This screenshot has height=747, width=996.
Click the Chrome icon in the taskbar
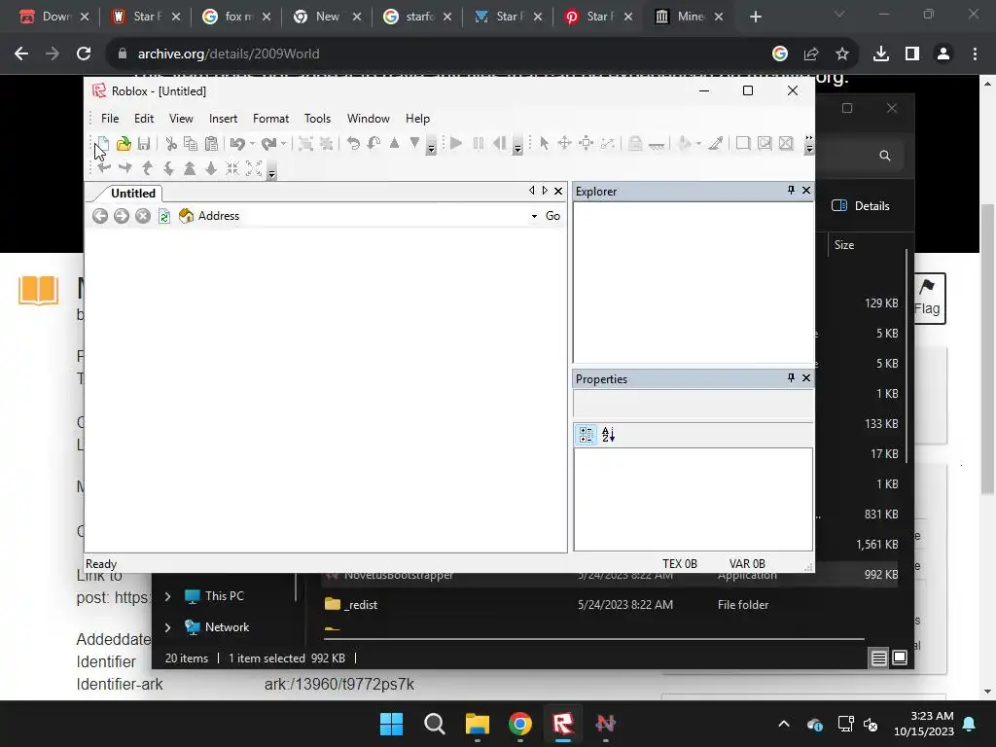[520, 724]
